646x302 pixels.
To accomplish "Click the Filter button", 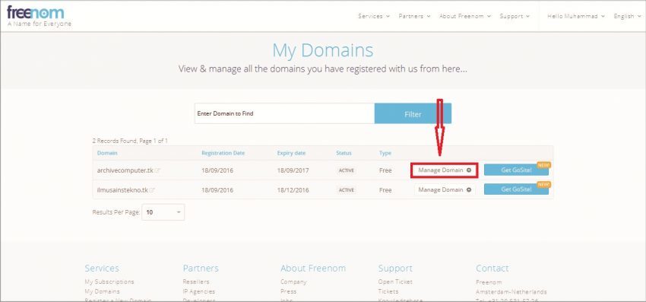I will click(413, 113).
